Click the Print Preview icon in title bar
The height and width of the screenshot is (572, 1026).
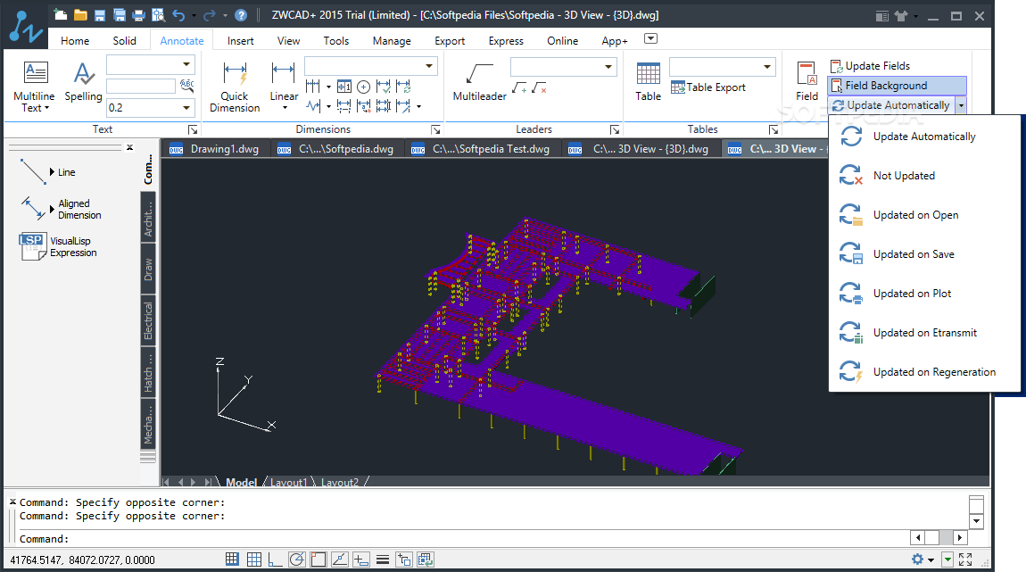tap(158, 15)
